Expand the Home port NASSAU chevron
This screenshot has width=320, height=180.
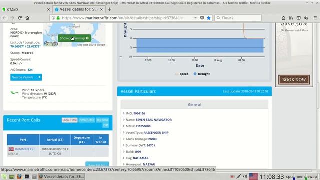click(x=124, y=164)
